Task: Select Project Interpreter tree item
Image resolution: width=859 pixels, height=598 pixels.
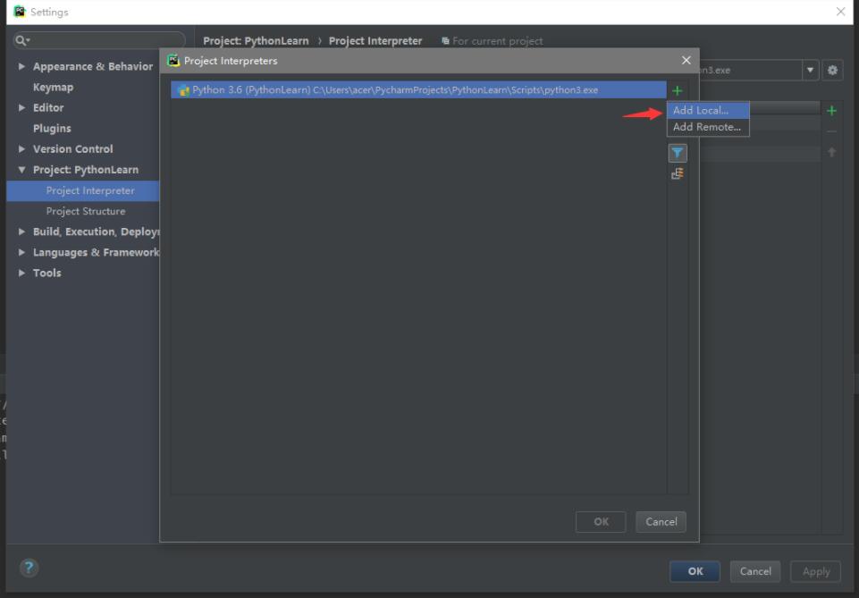Action: [90, 190]
